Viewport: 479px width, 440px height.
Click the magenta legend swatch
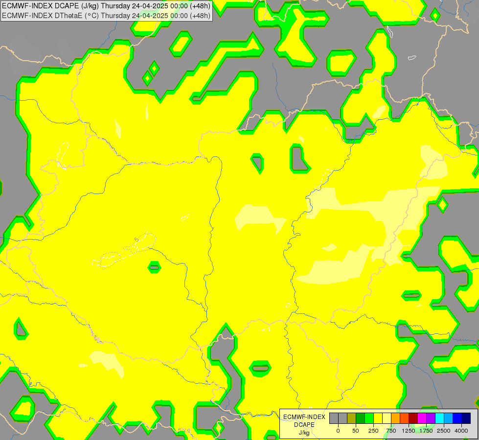point(422,418)
